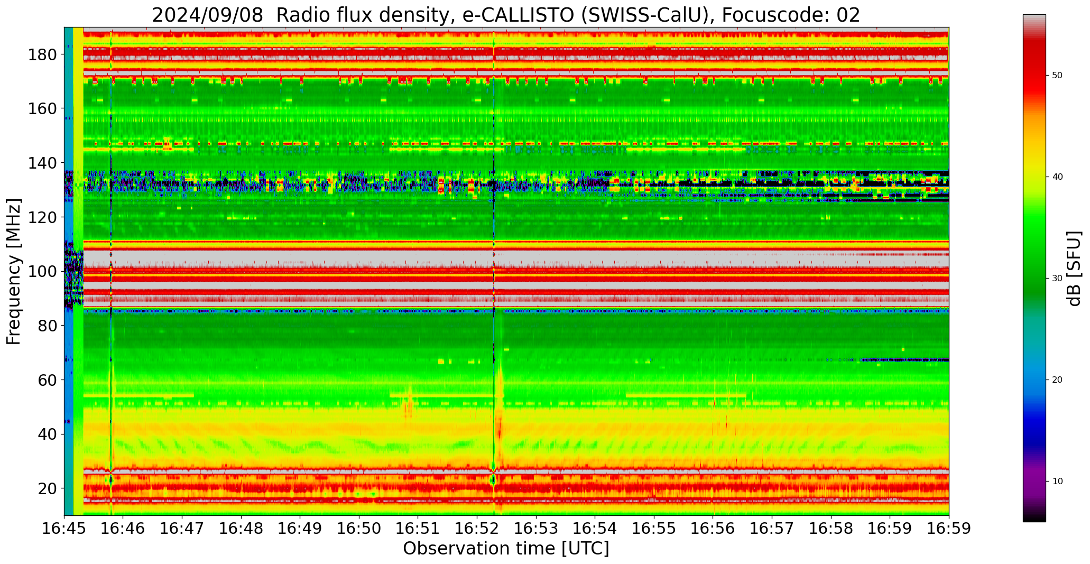
Task: Click the colorbar tick label 50
Action: (1057, 76)
